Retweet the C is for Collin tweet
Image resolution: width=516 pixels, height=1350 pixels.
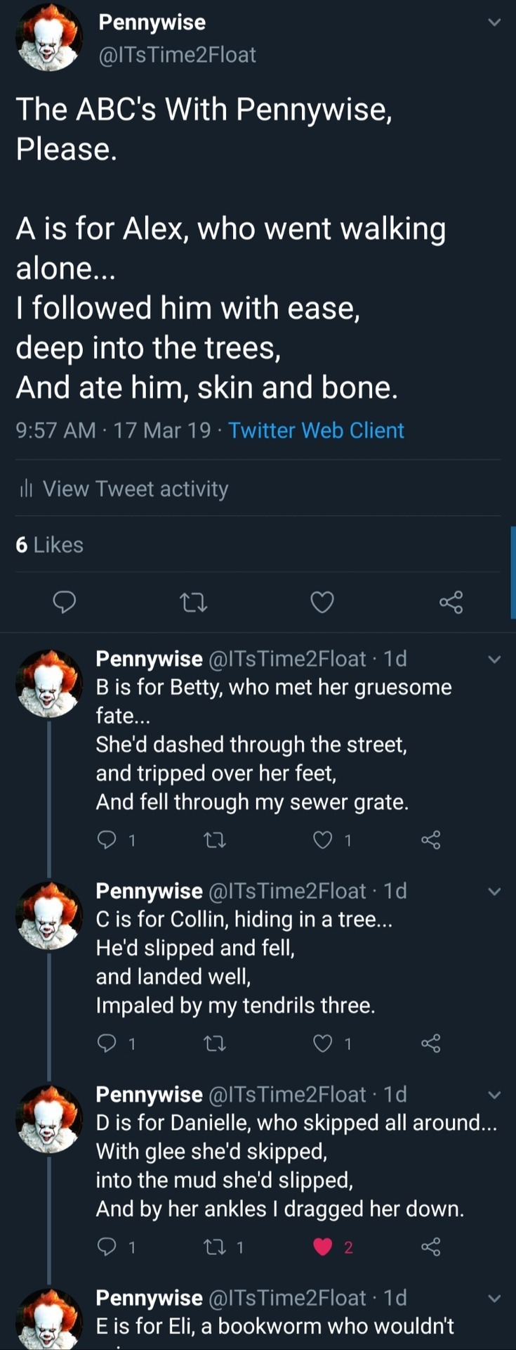click(x=214, y=1043)
